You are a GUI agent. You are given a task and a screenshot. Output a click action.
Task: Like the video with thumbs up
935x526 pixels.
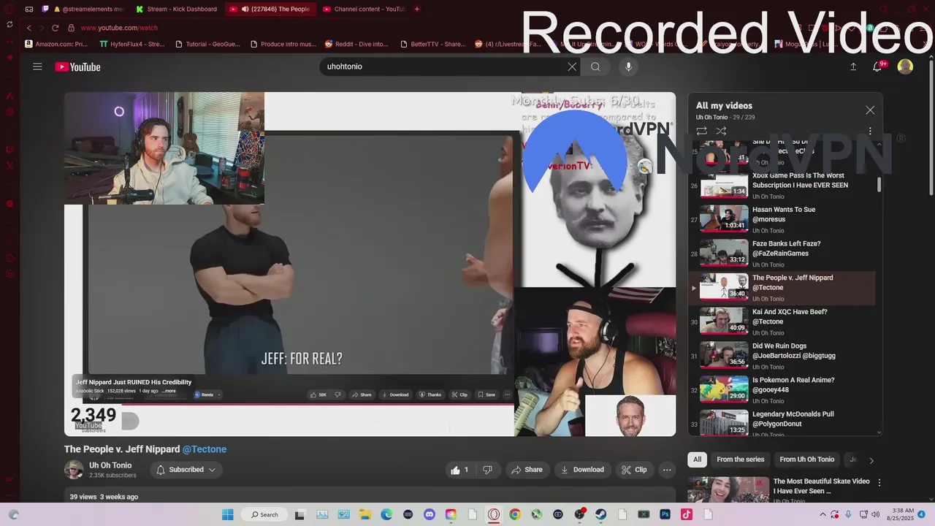coord(460,470)
